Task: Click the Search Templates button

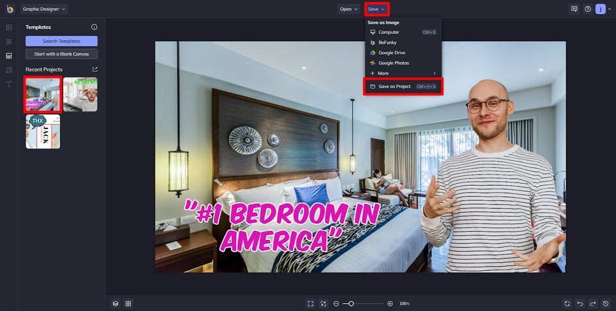Action: click(62, 41)
